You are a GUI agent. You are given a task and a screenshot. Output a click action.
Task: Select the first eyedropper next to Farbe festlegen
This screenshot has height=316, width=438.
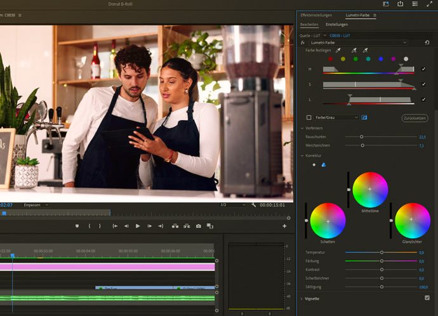pyautogui.click(x=338, y=50)
